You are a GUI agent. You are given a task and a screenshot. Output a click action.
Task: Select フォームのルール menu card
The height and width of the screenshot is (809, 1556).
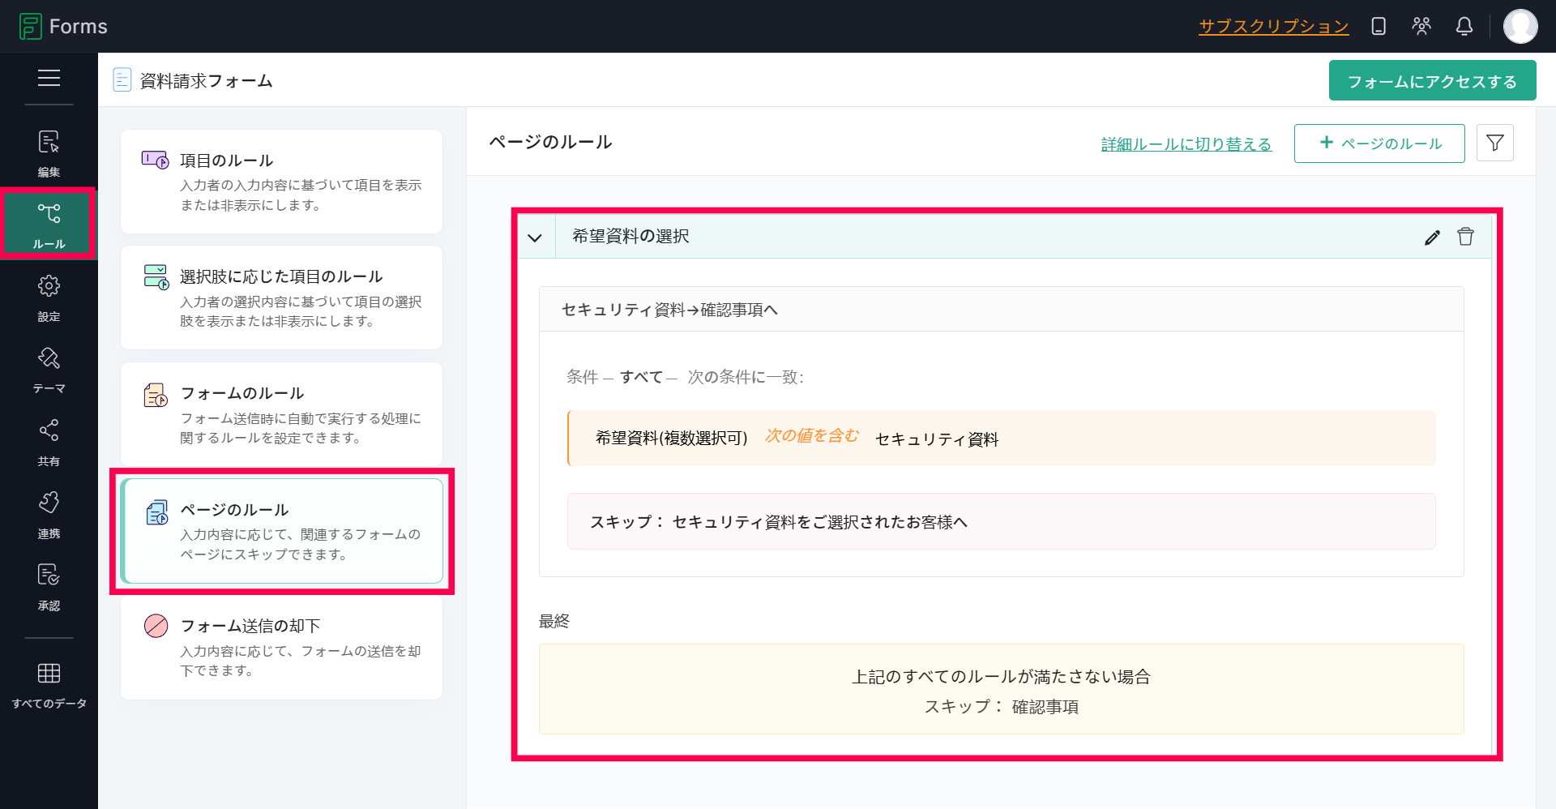pyautogui.click(x=281, y=414)
